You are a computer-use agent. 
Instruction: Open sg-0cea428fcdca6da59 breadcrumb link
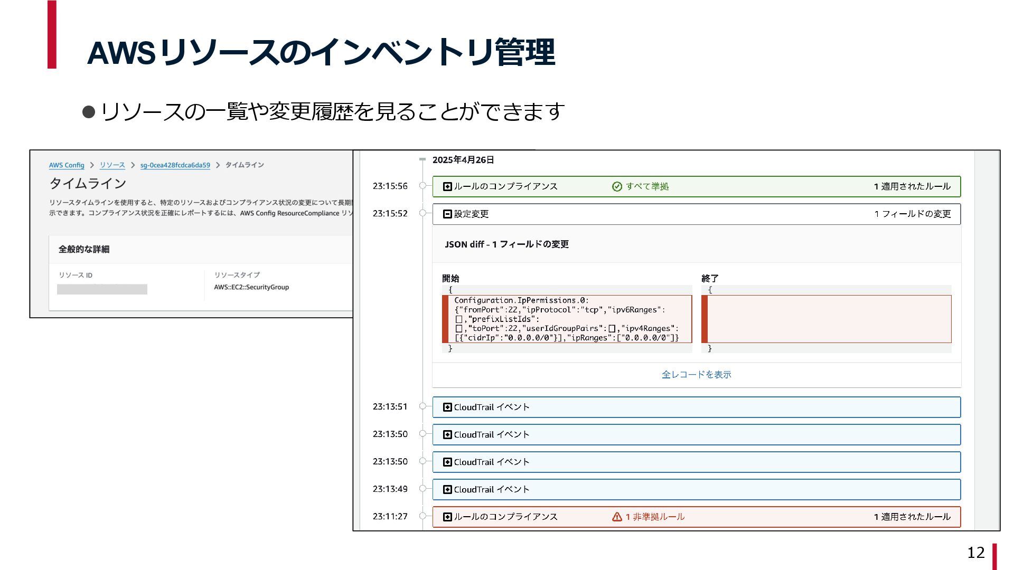[175, 165]
